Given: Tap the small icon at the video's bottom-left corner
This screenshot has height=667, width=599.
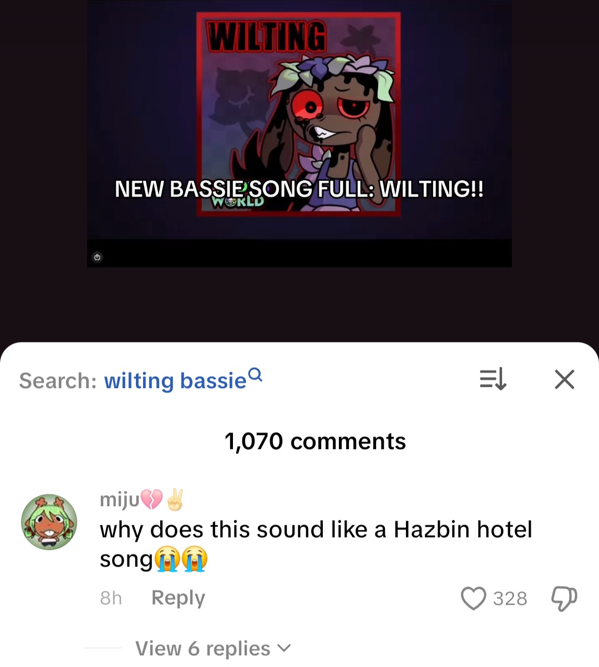Looking at the screenshot, I should click(x=98, y=257).
